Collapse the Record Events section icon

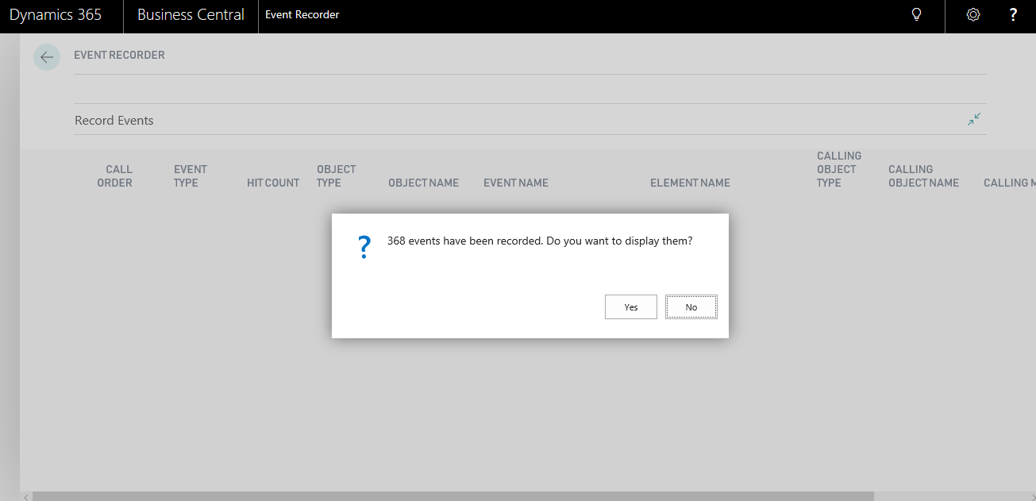974,120
